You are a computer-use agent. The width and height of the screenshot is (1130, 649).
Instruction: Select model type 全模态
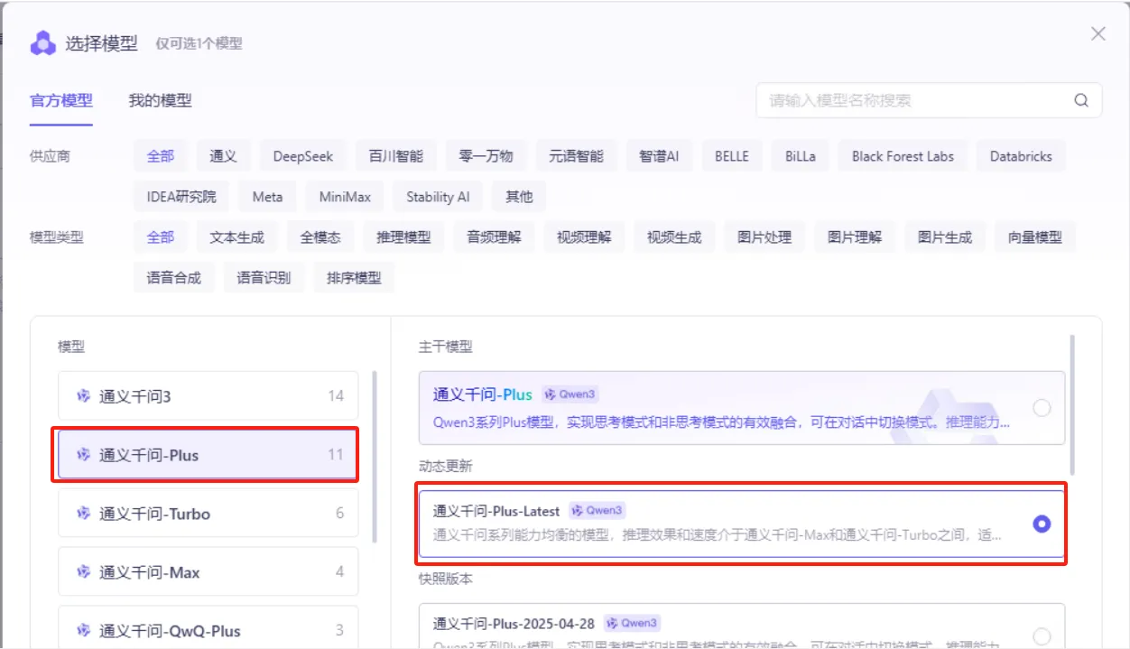tap(320, 237)
